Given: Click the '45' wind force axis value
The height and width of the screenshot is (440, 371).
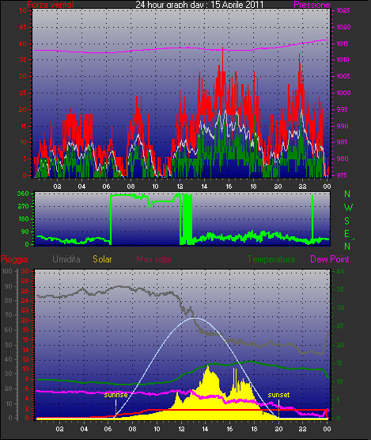Looking at the screenshot, I should pyautogui.click(x=23, y=27).
